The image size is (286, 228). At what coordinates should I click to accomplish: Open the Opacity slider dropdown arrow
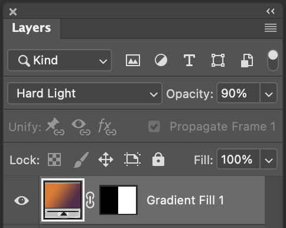click(269, 93)
